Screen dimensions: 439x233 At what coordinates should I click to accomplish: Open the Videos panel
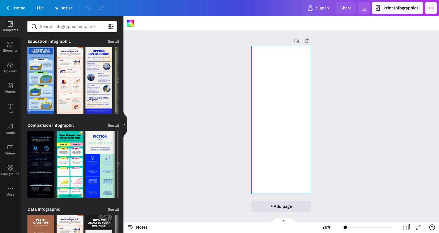click(10, 150)
